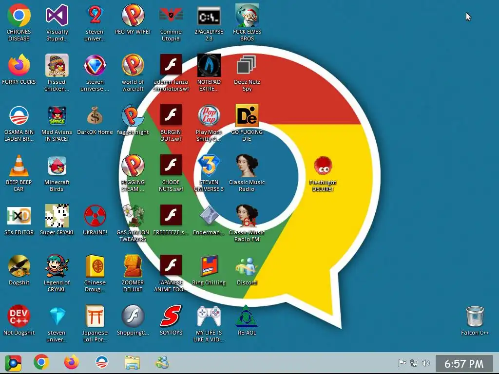This screenshot has height=374, width=499.
Task: Launch the Discord messenger desktop icon
Action: coord(247,266)
